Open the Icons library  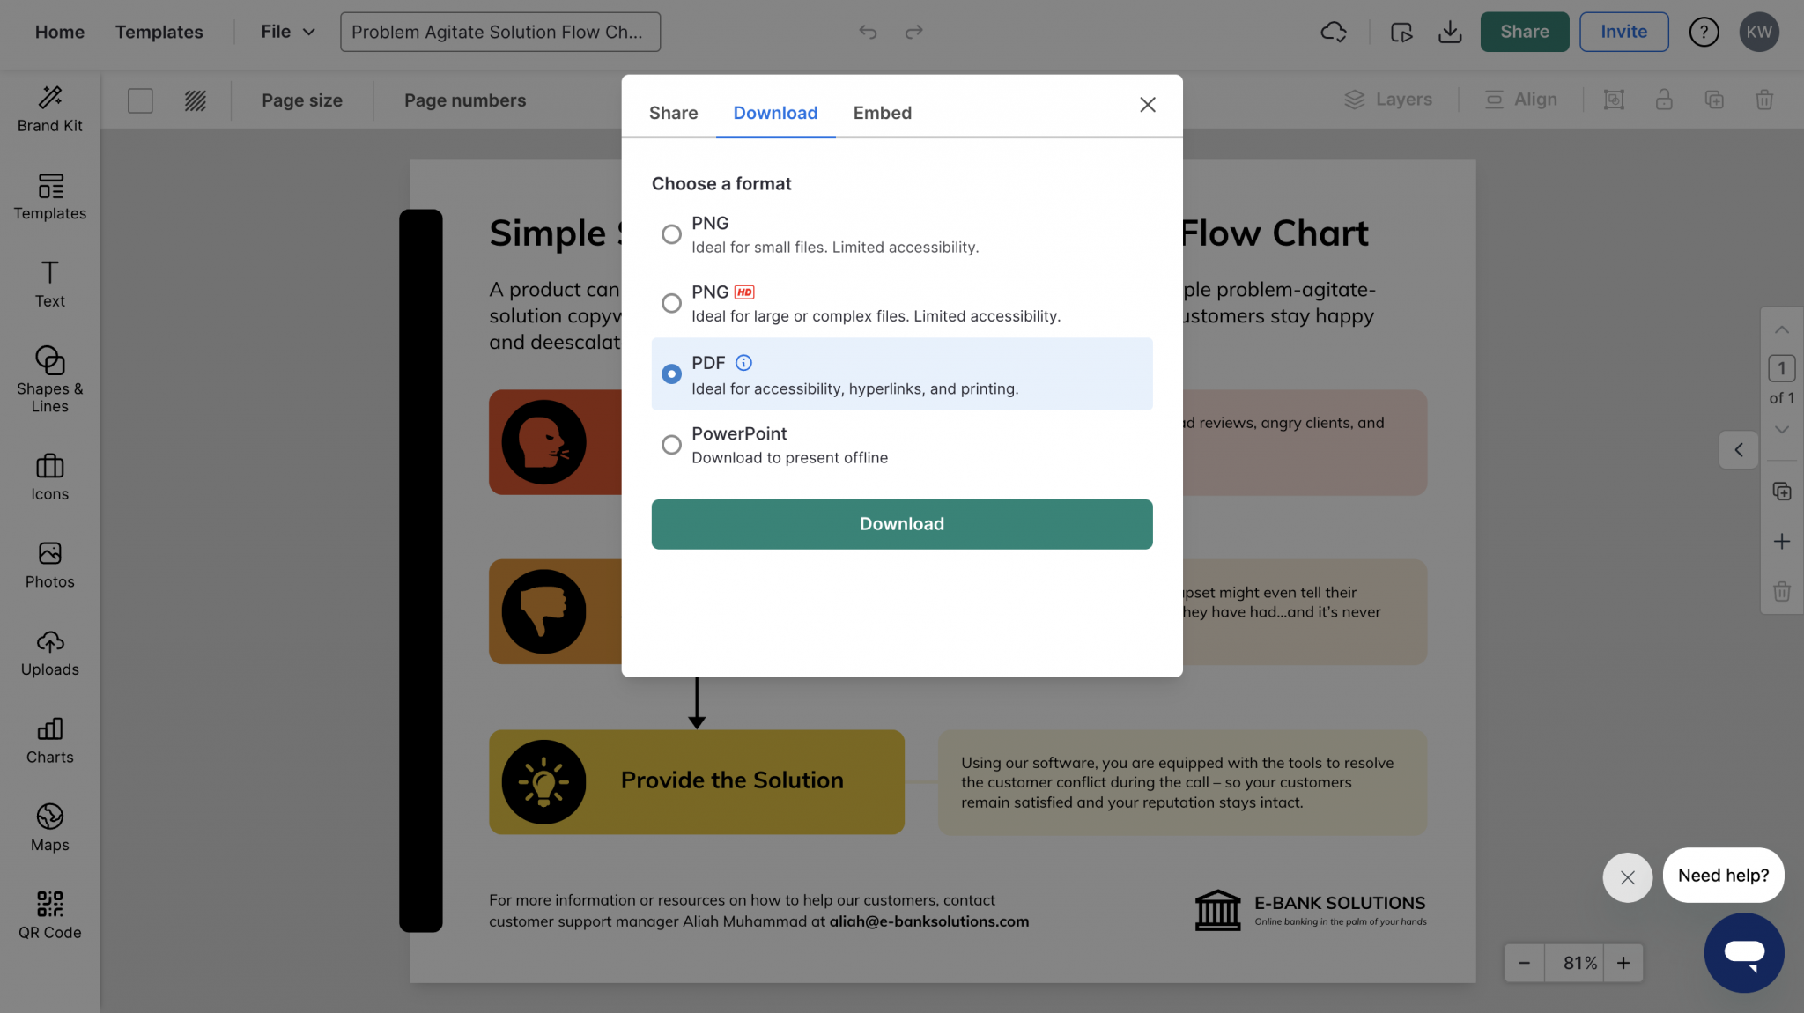pos(49,476)
